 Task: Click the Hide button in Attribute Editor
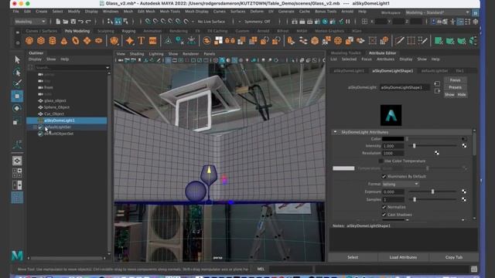461,94
